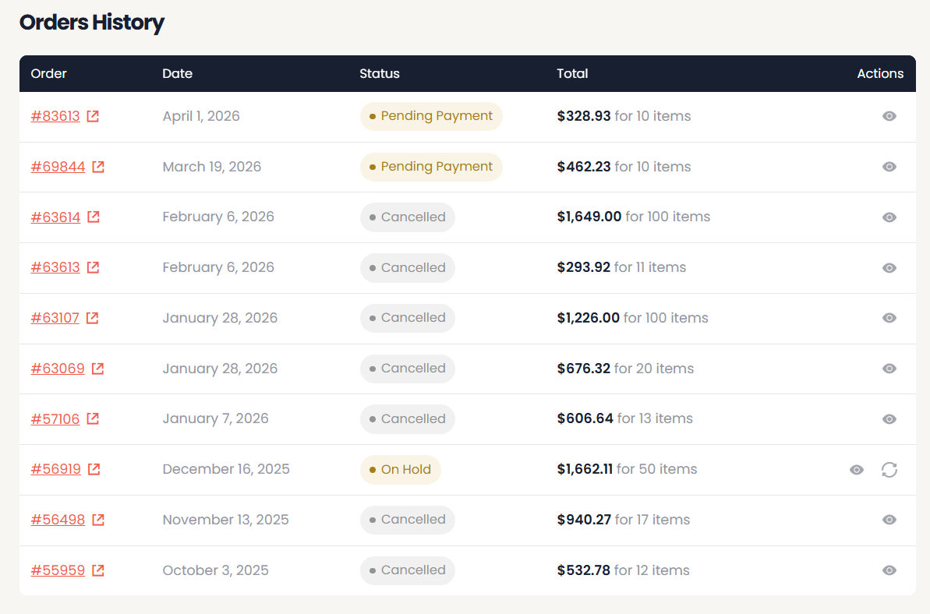This screenshot has width=930, height=614.
Task: Click Pending Payment badge for March 19, 2026
Action: [x=431, y=167]
